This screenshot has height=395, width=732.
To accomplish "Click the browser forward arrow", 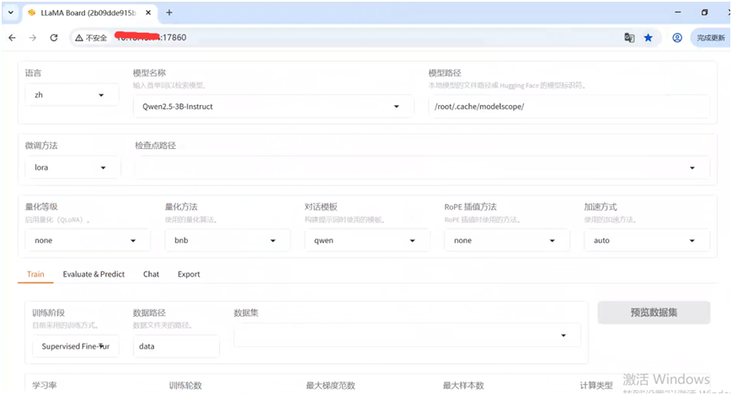I will (33, 38).
